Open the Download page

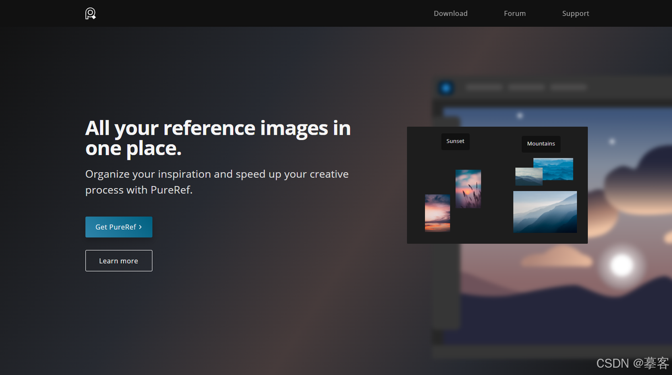click(x=450, y=14)
